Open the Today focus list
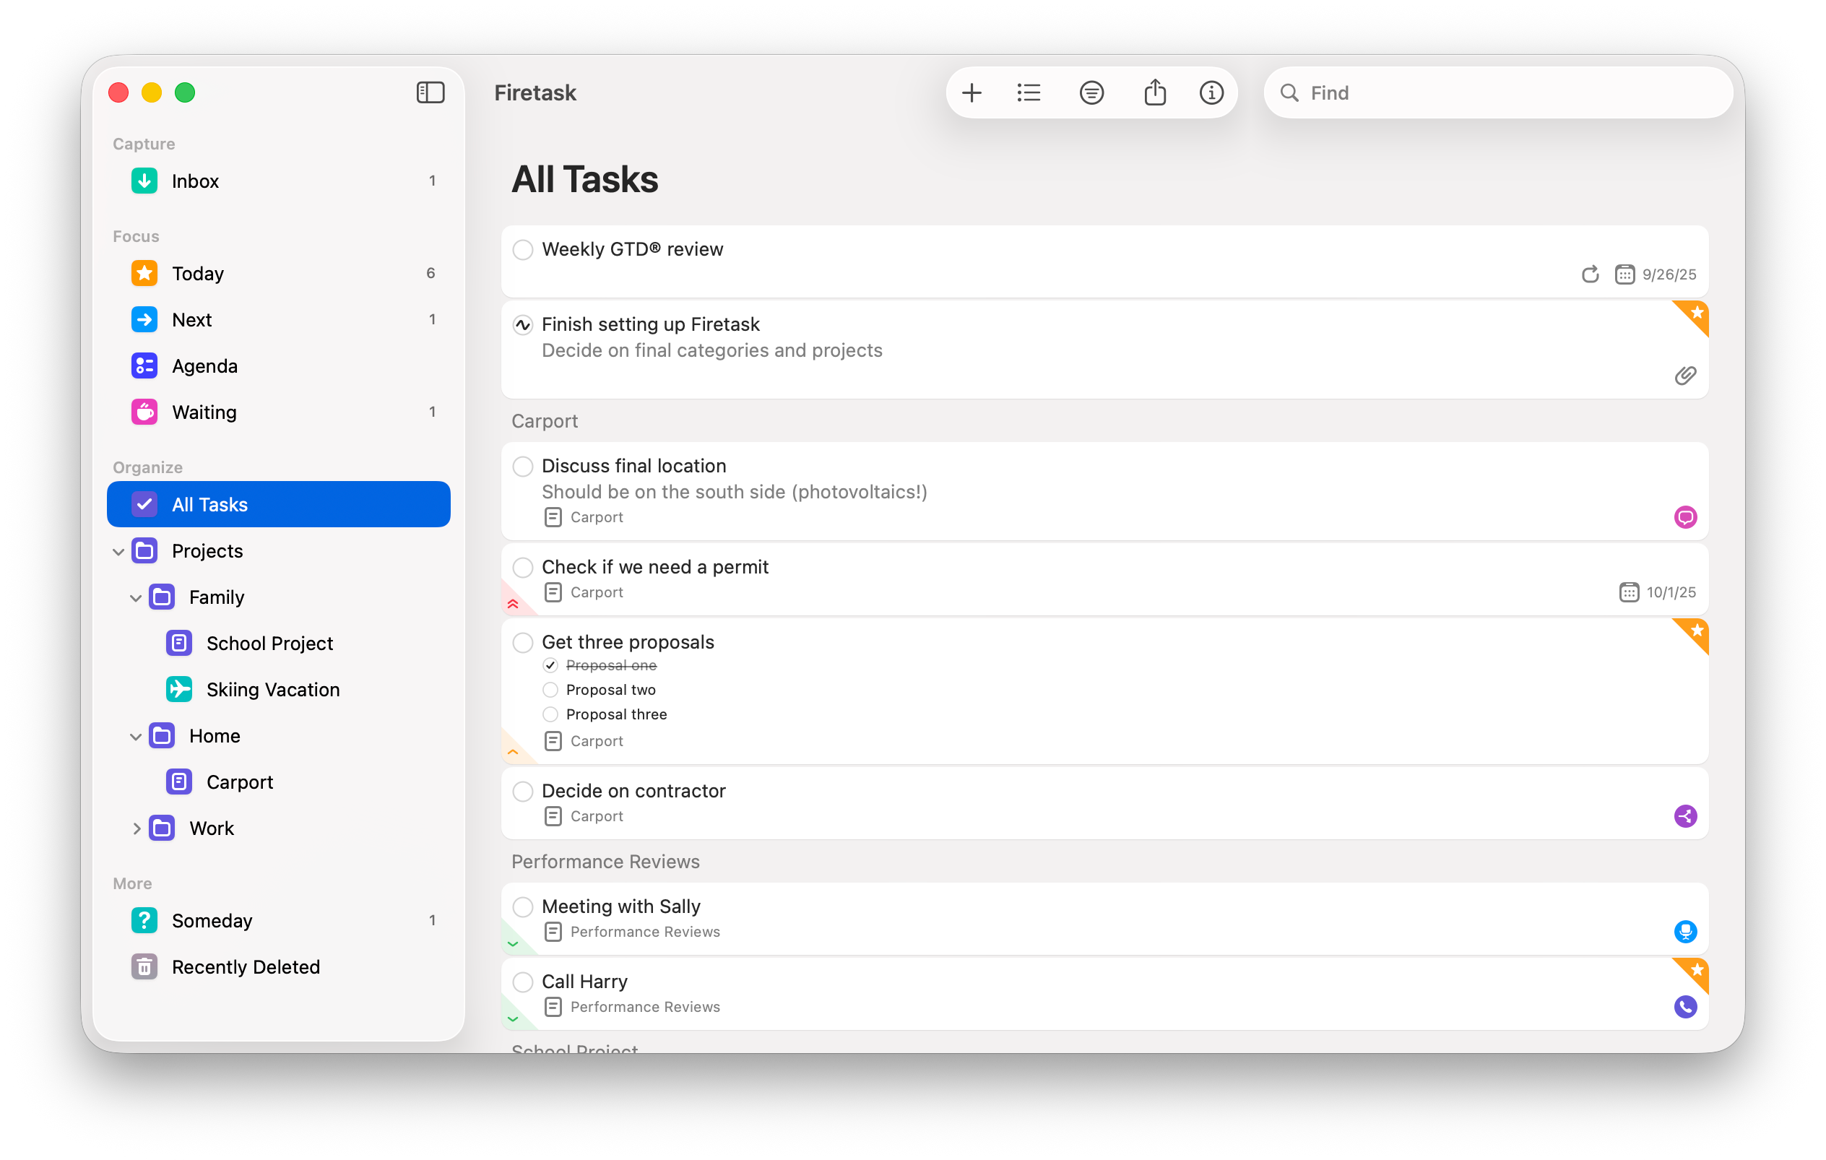Image resolution: width=1826 pixels, height=1160 pixels. (x=198, y=273)
